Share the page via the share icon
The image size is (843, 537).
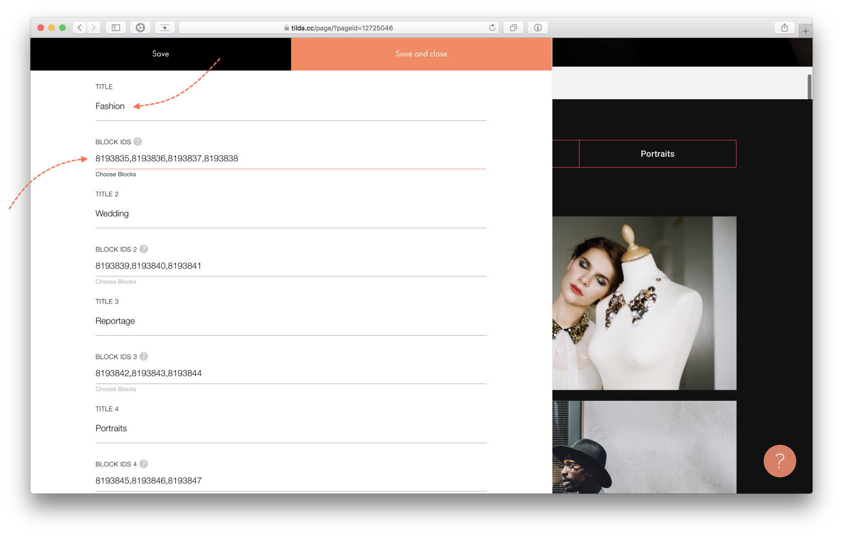click(x=784, y=28)
